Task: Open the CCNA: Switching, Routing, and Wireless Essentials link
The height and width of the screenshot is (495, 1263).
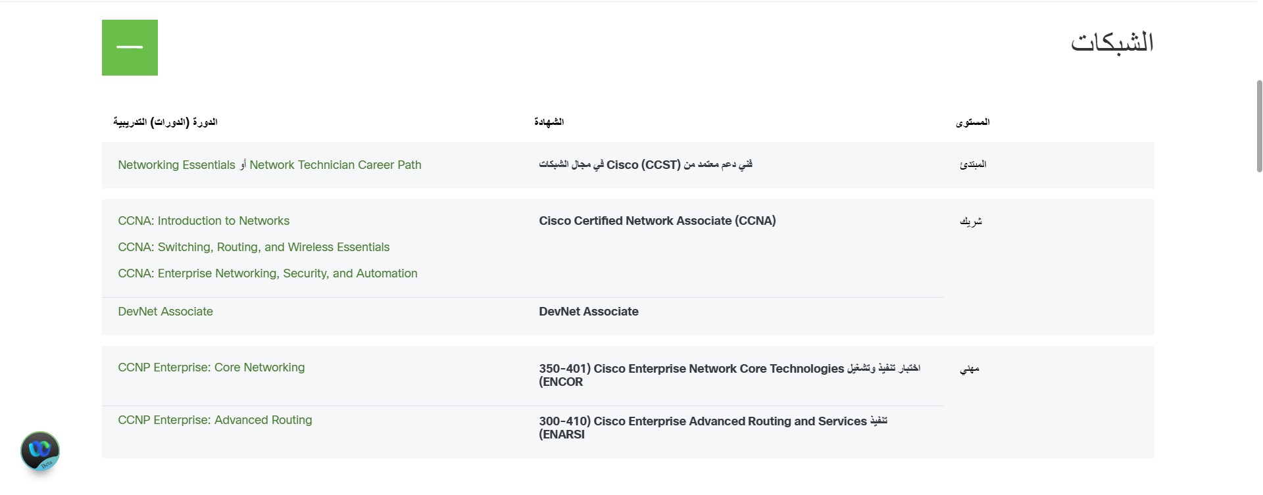Action: 254,247
